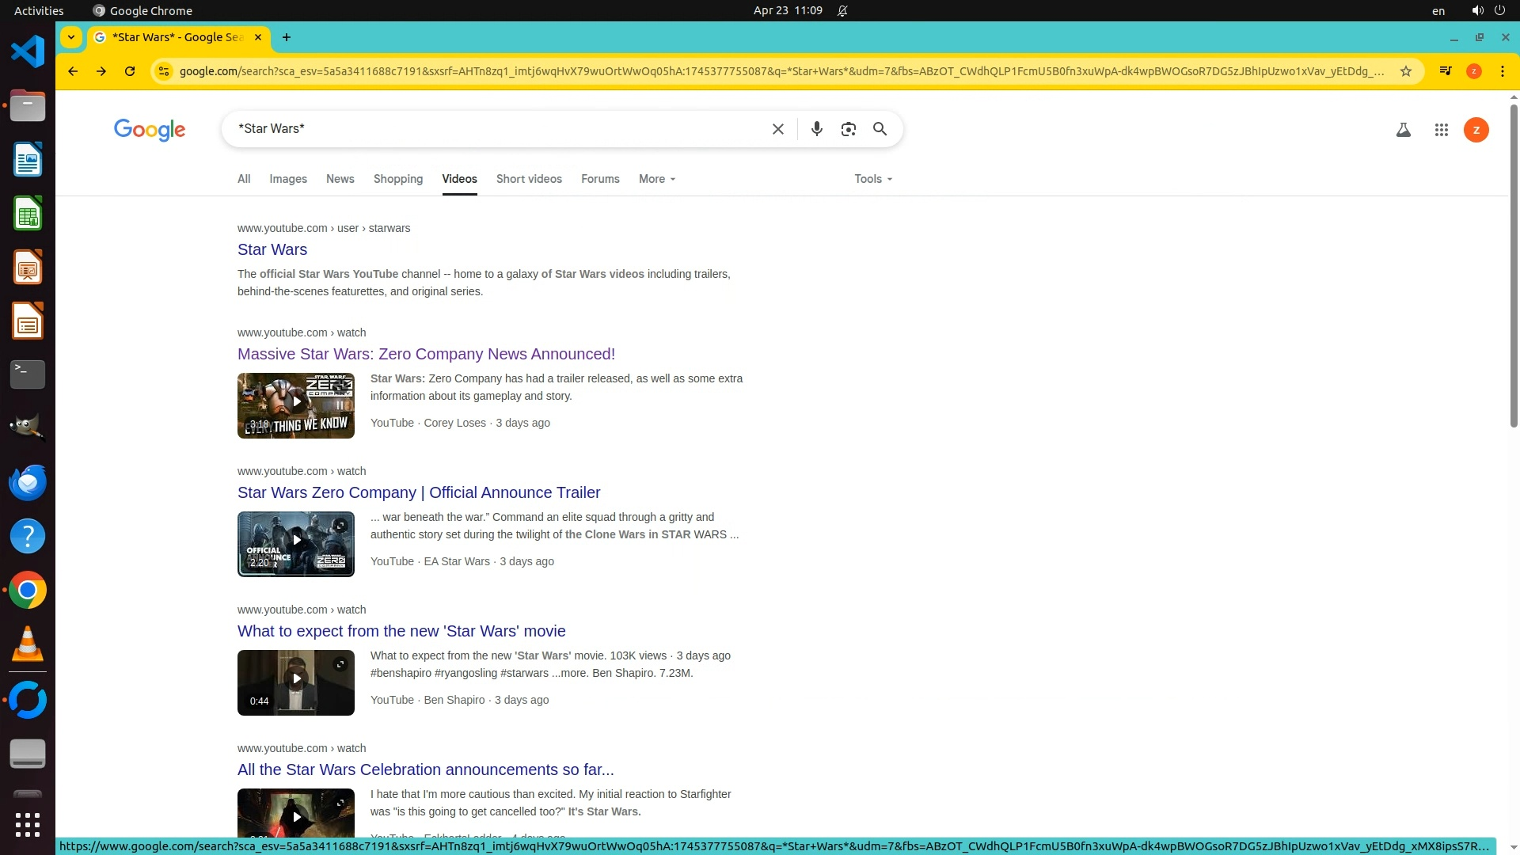Open Chrome three-dot menu

(1502, 71)
